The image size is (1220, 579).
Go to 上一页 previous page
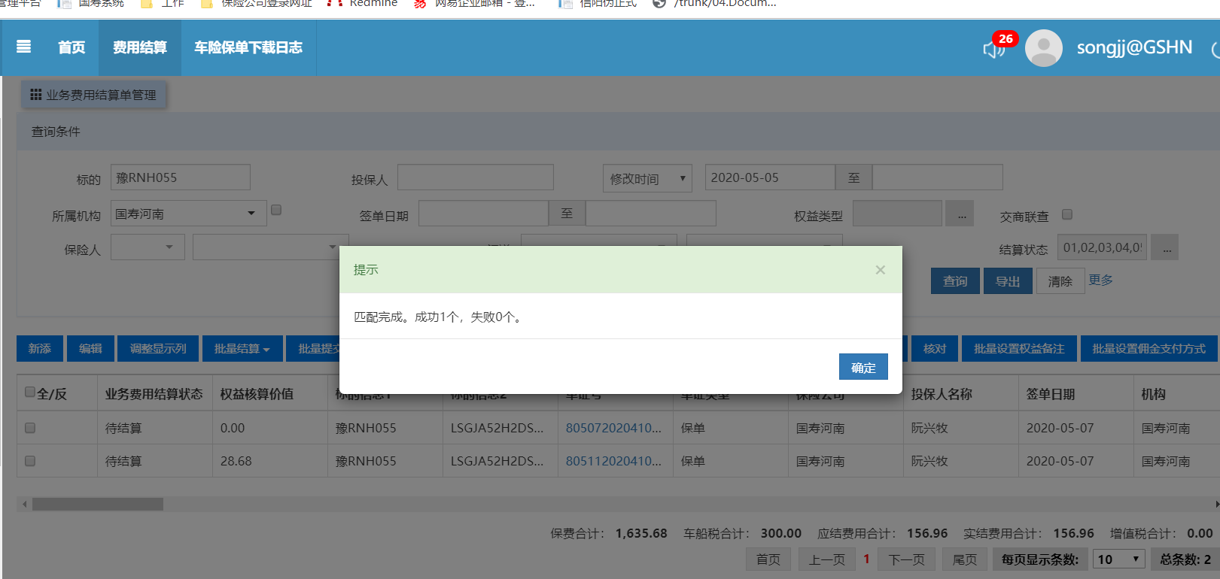(x=827, y=559)
